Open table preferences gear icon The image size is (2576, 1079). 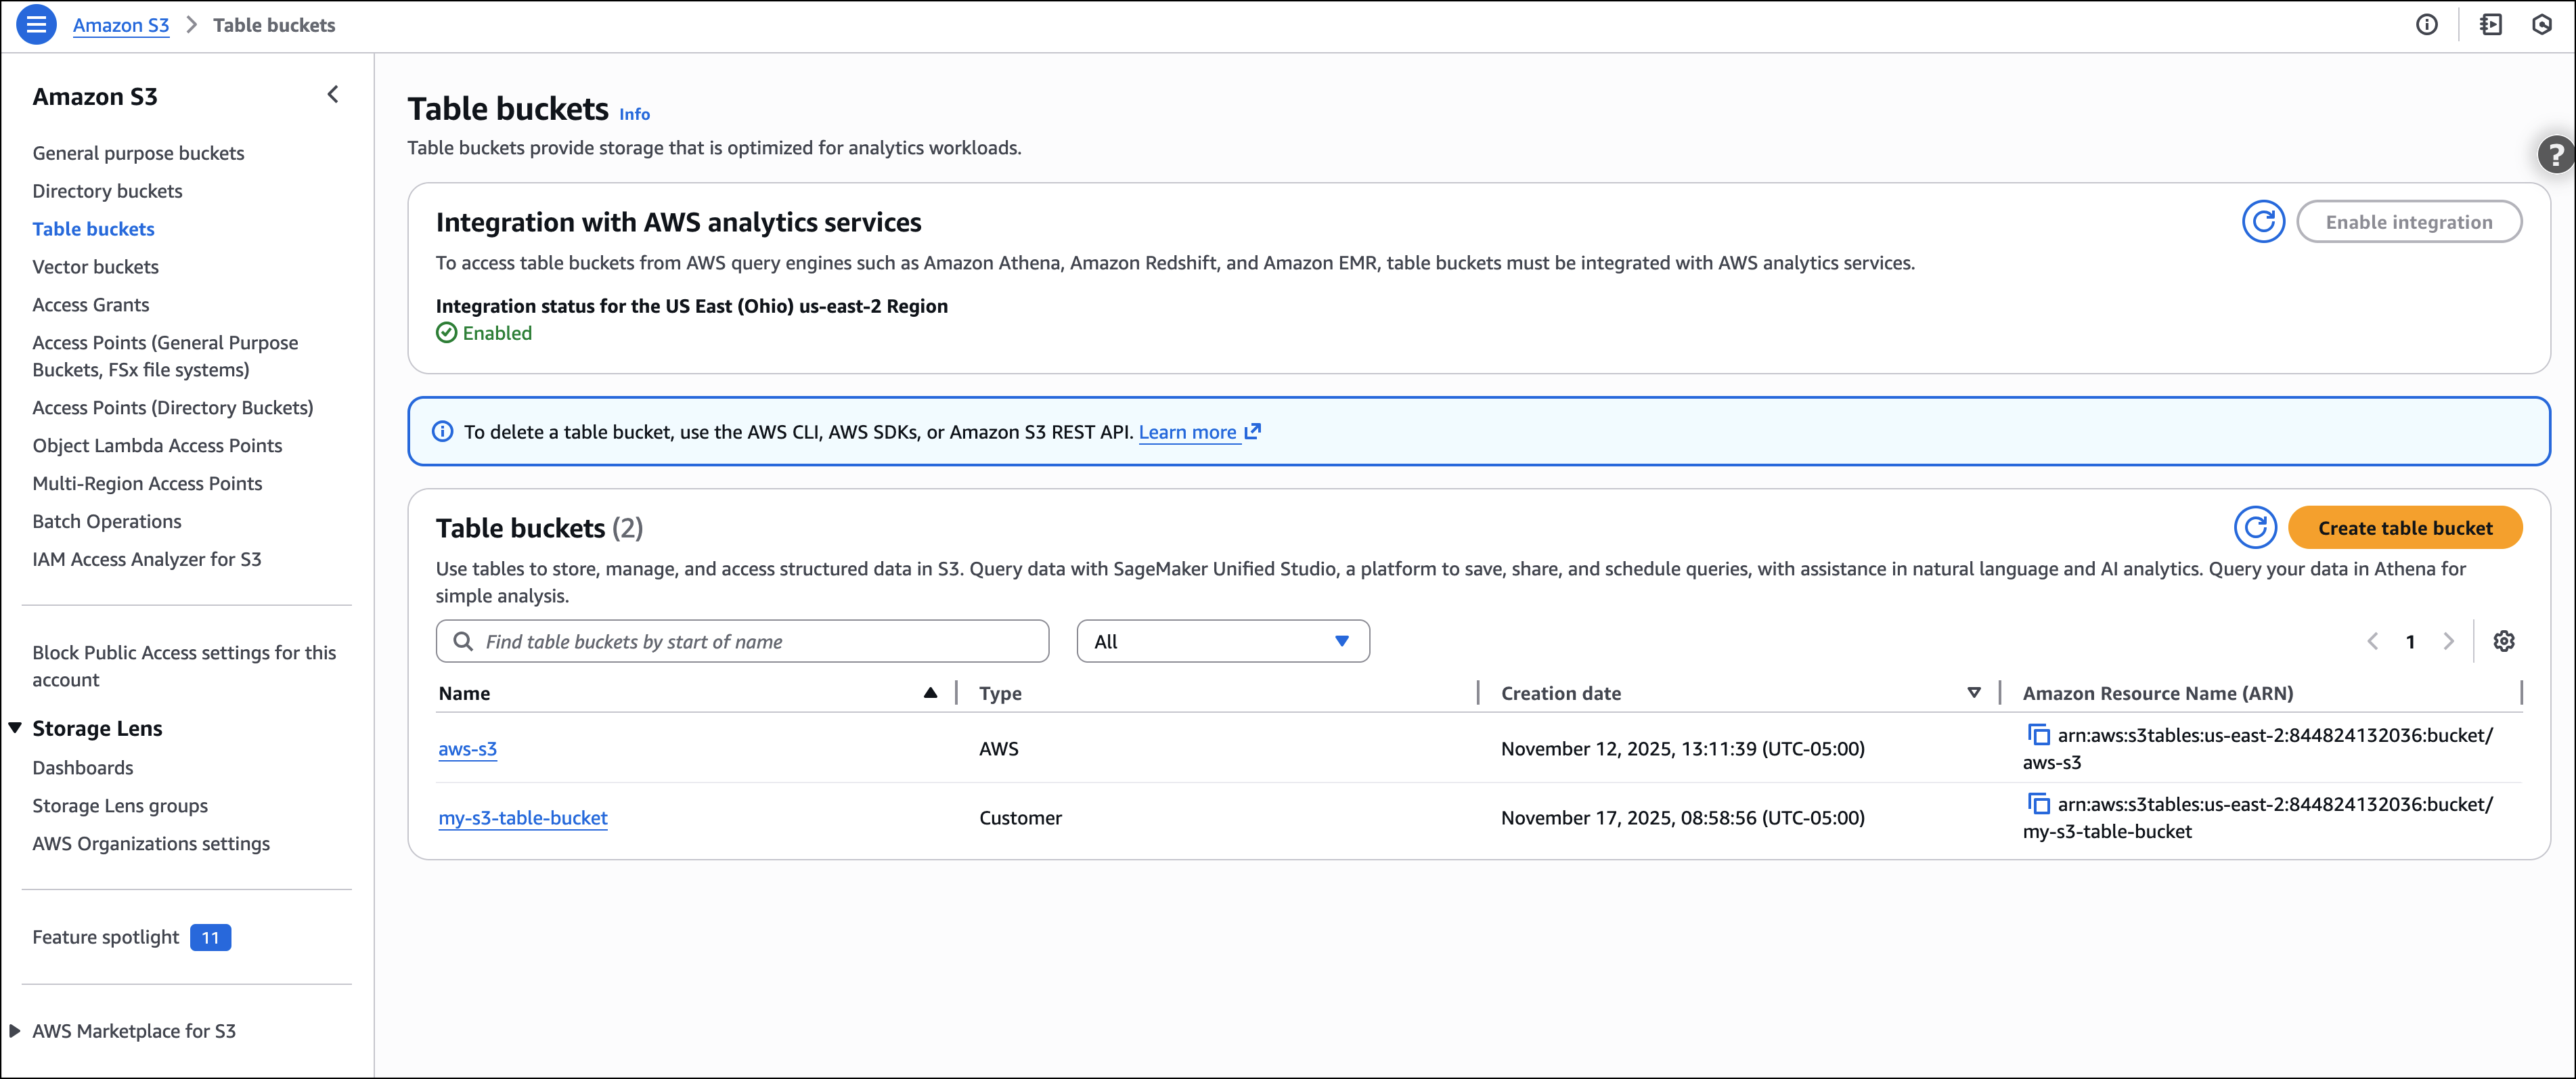pyautogui.click(x=2503, y=641)
